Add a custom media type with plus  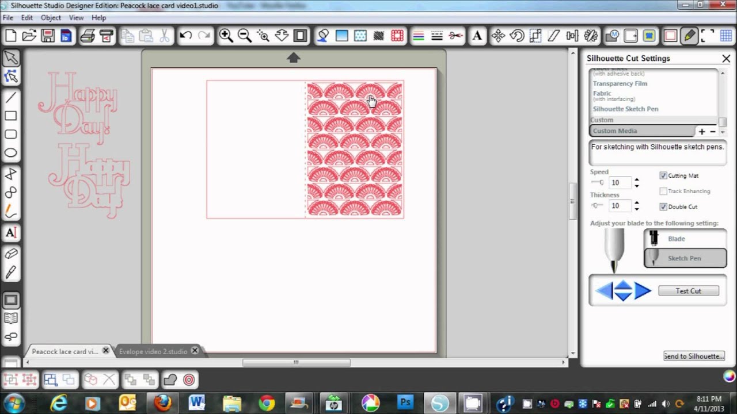point(701,131)
